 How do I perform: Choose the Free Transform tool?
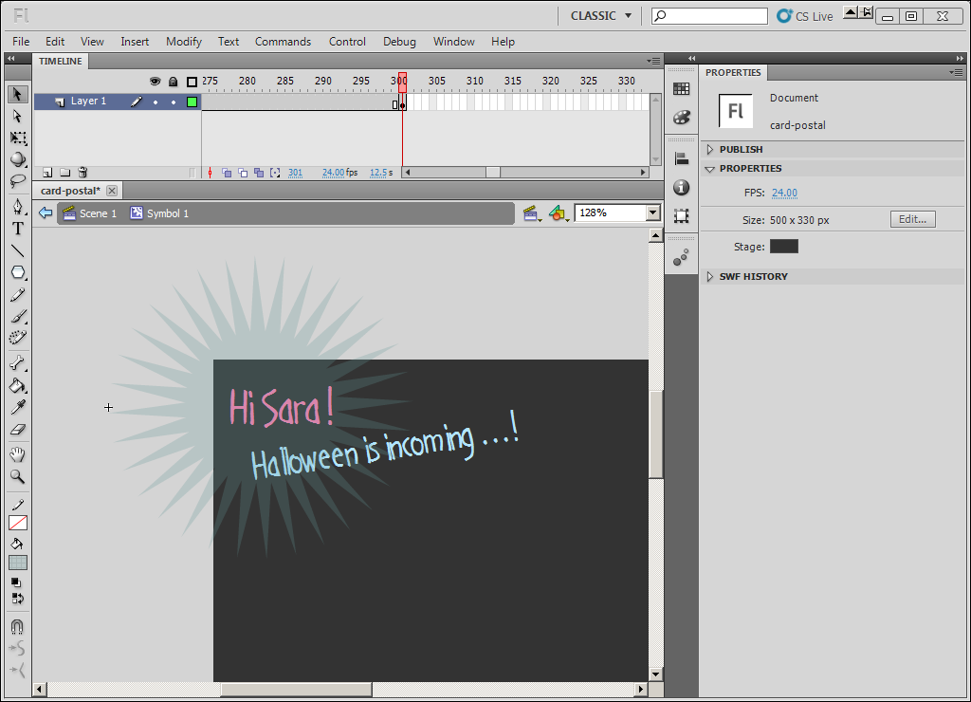click(18, 138)
